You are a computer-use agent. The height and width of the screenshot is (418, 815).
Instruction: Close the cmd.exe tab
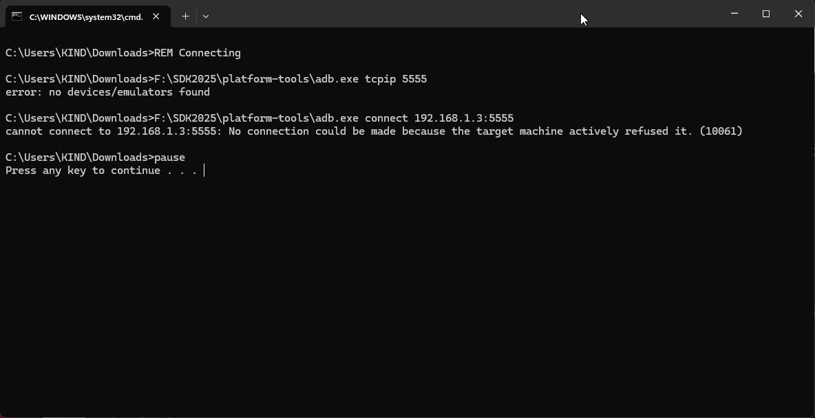pyautogui.click(x=156, y=16)
